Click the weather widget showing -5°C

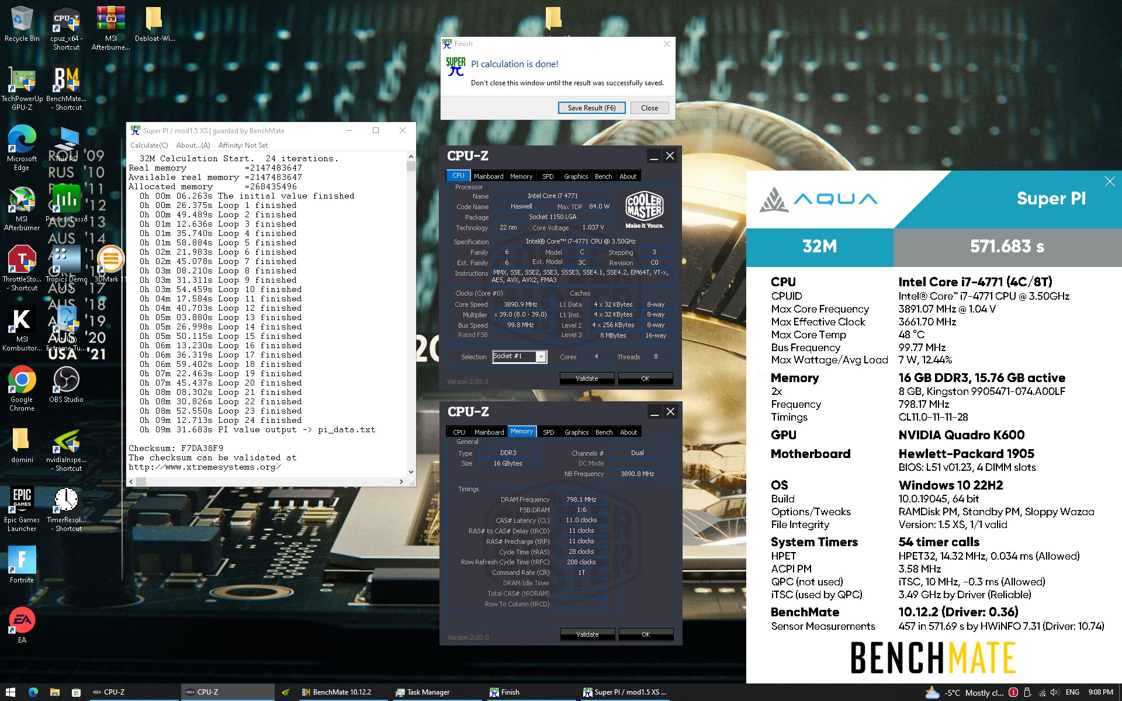coord(964,693)
